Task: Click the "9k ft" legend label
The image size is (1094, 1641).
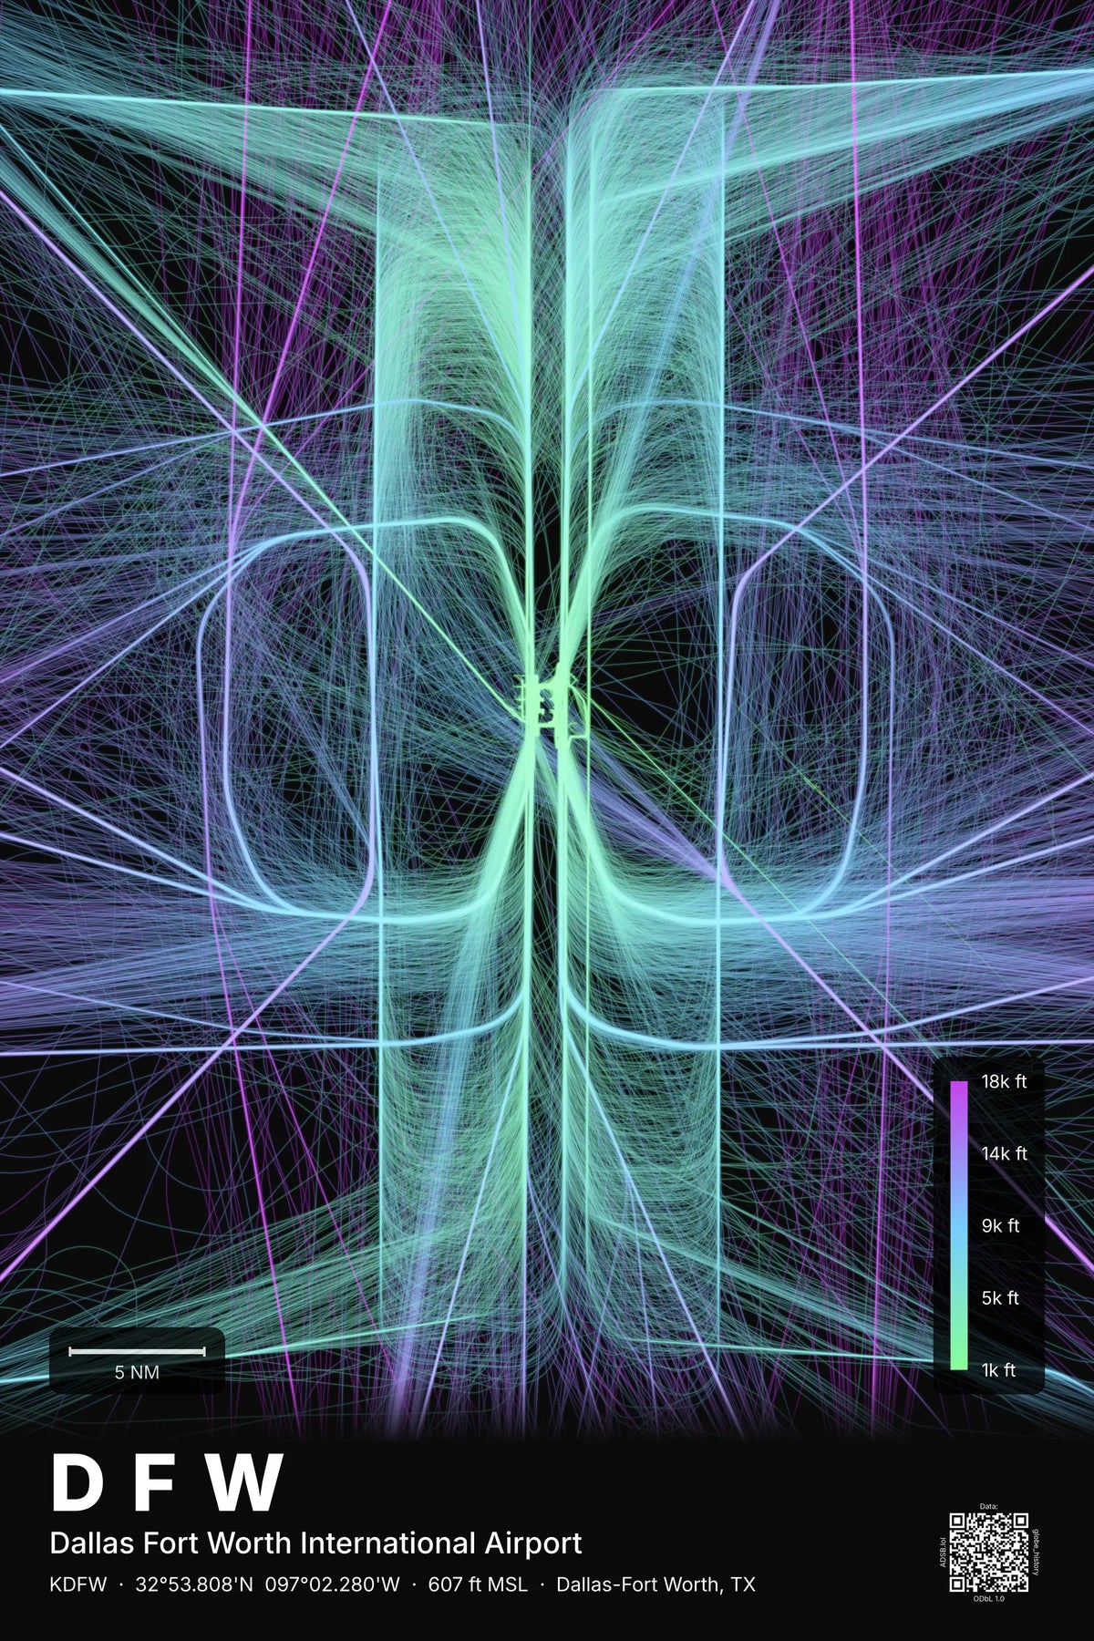Action: coord(1000,1226)
